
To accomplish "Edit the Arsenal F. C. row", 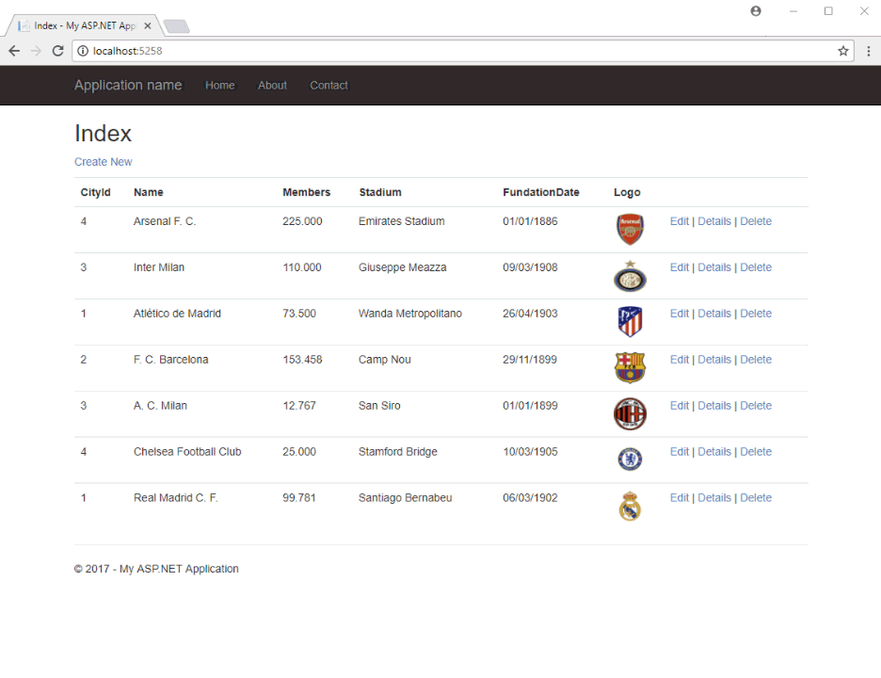I will tap(680, 221).
